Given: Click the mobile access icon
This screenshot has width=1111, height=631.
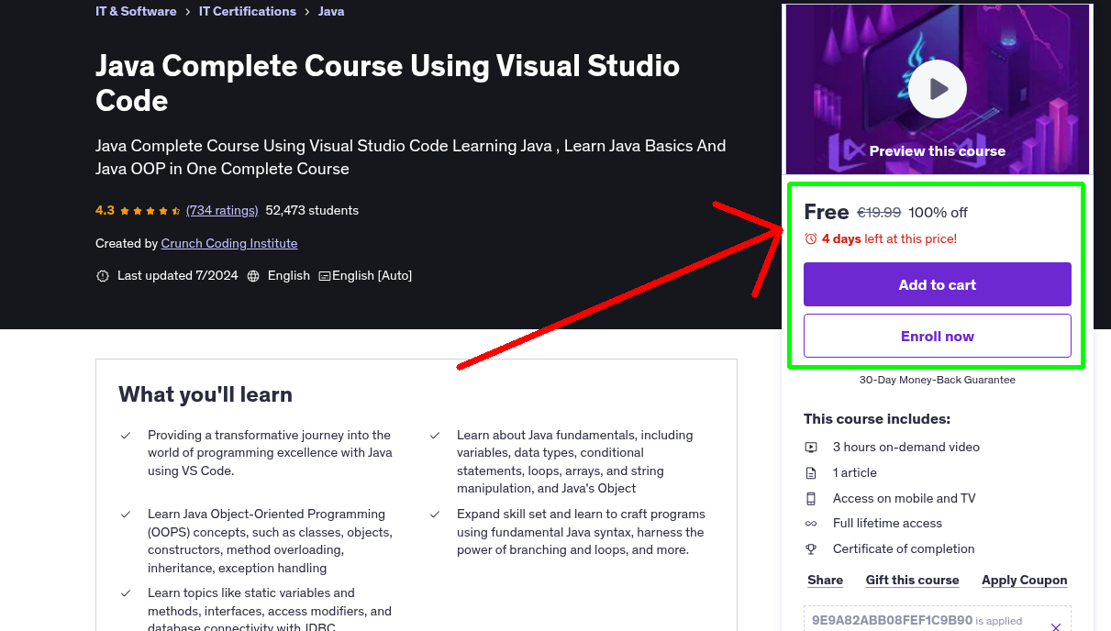Looking at the screenshot, I should tap(811, 499).
